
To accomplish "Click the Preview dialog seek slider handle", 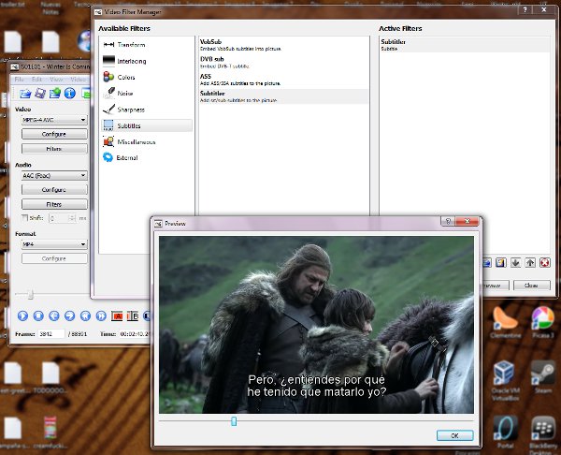I will [234, 421].
